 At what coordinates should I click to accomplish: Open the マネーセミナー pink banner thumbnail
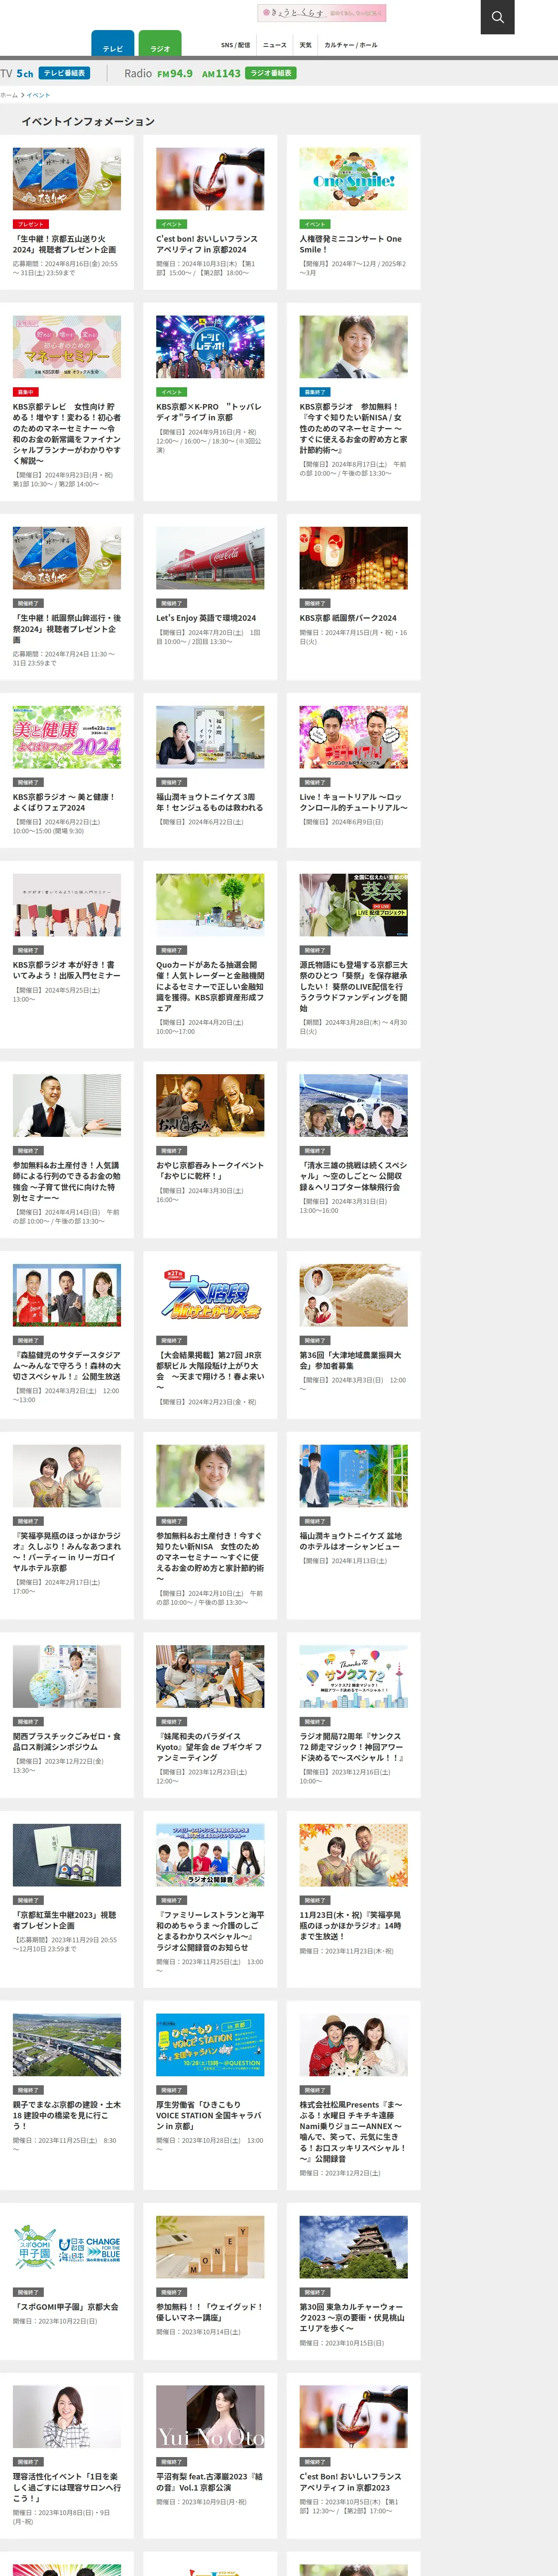67,347
